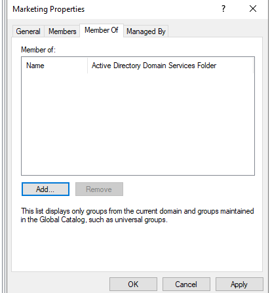Cancel the properties dialog
This screenshot has height=293, width=270.
pos(186,284)
